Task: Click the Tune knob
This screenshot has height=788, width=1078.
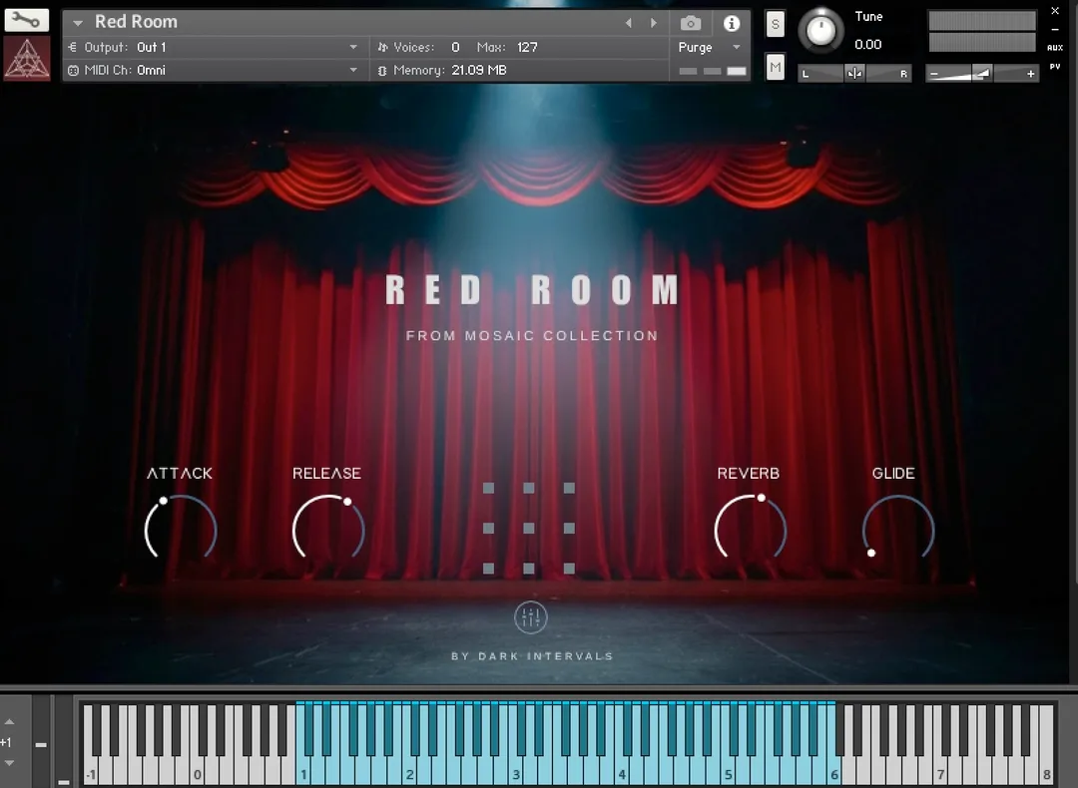Action: [820, 30]
